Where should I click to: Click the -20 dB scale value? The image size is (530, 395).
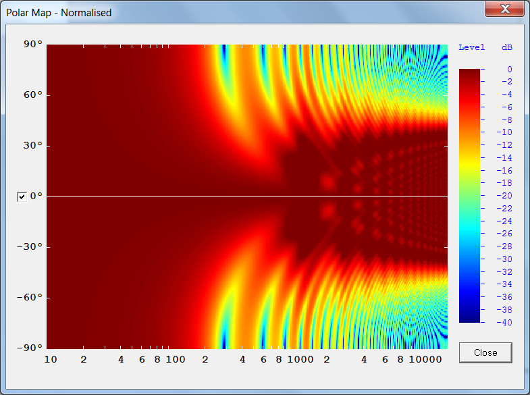pos(504,196)
